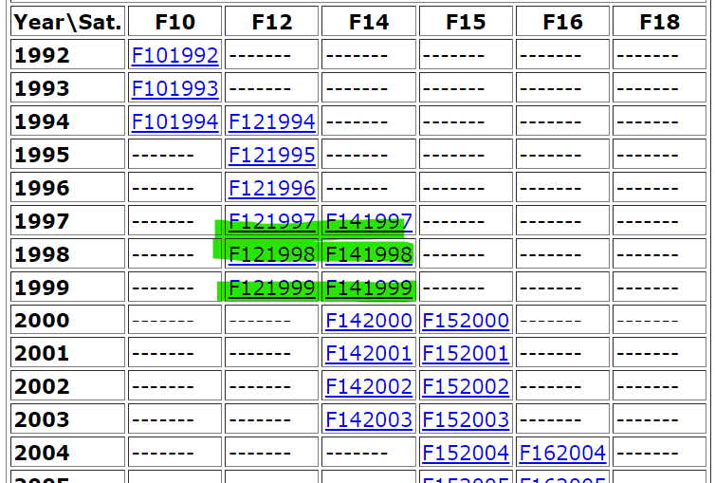715x483 pixels.
Task: Select the 1992 year row label
Action: (x=68, y=54)
